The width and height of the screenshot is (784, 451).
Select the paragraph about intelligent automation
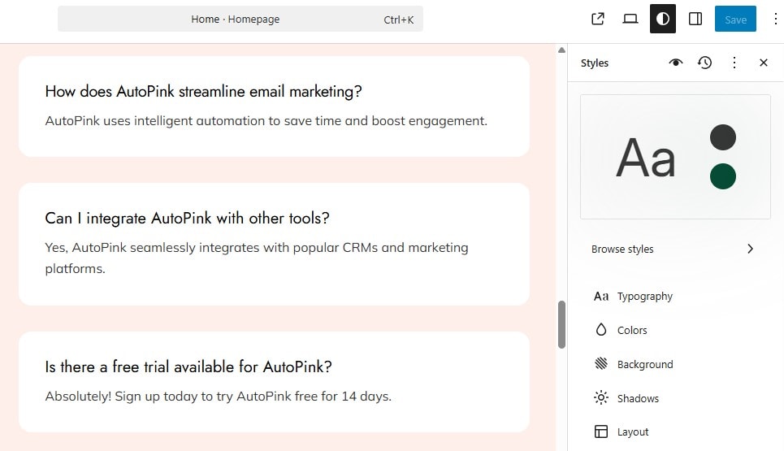point(266,121)
